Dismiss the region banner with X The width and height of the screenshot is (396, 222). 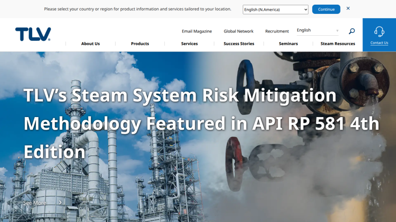tap(348, 8)
